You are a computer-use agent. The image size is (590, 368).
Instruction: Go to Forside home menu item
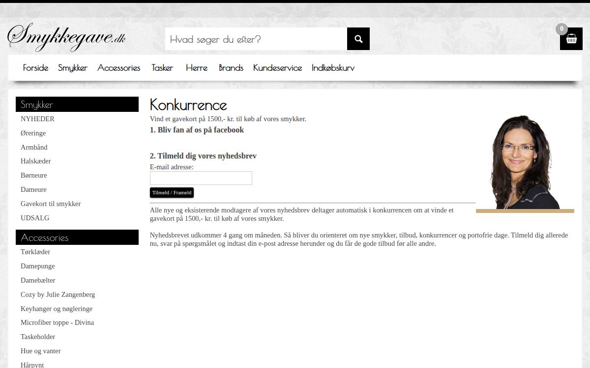(x=36, y=68)
